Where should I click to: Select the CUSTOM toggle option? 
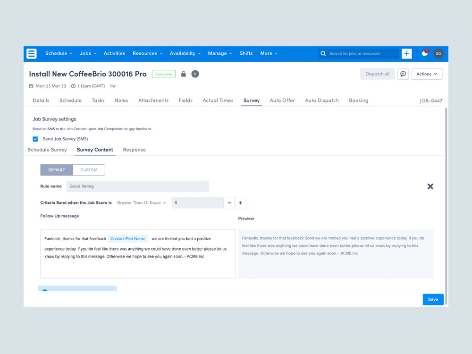pos(89,170)
